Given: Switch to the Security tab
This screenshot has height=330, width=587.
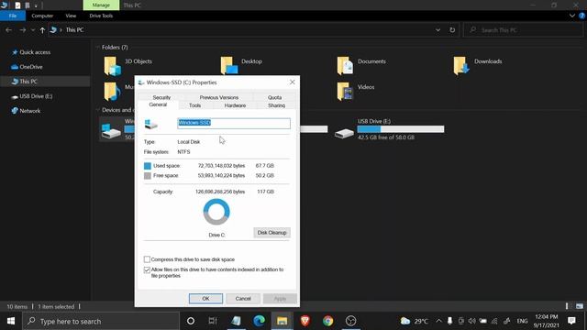Looking at the screenshot, I should tap(161, 97).
